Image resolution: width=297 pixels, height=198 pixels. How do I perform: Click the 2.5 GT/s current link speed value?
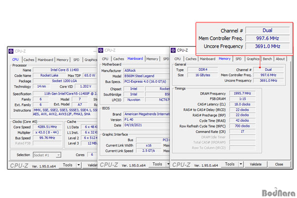click(x=148, y=151)
